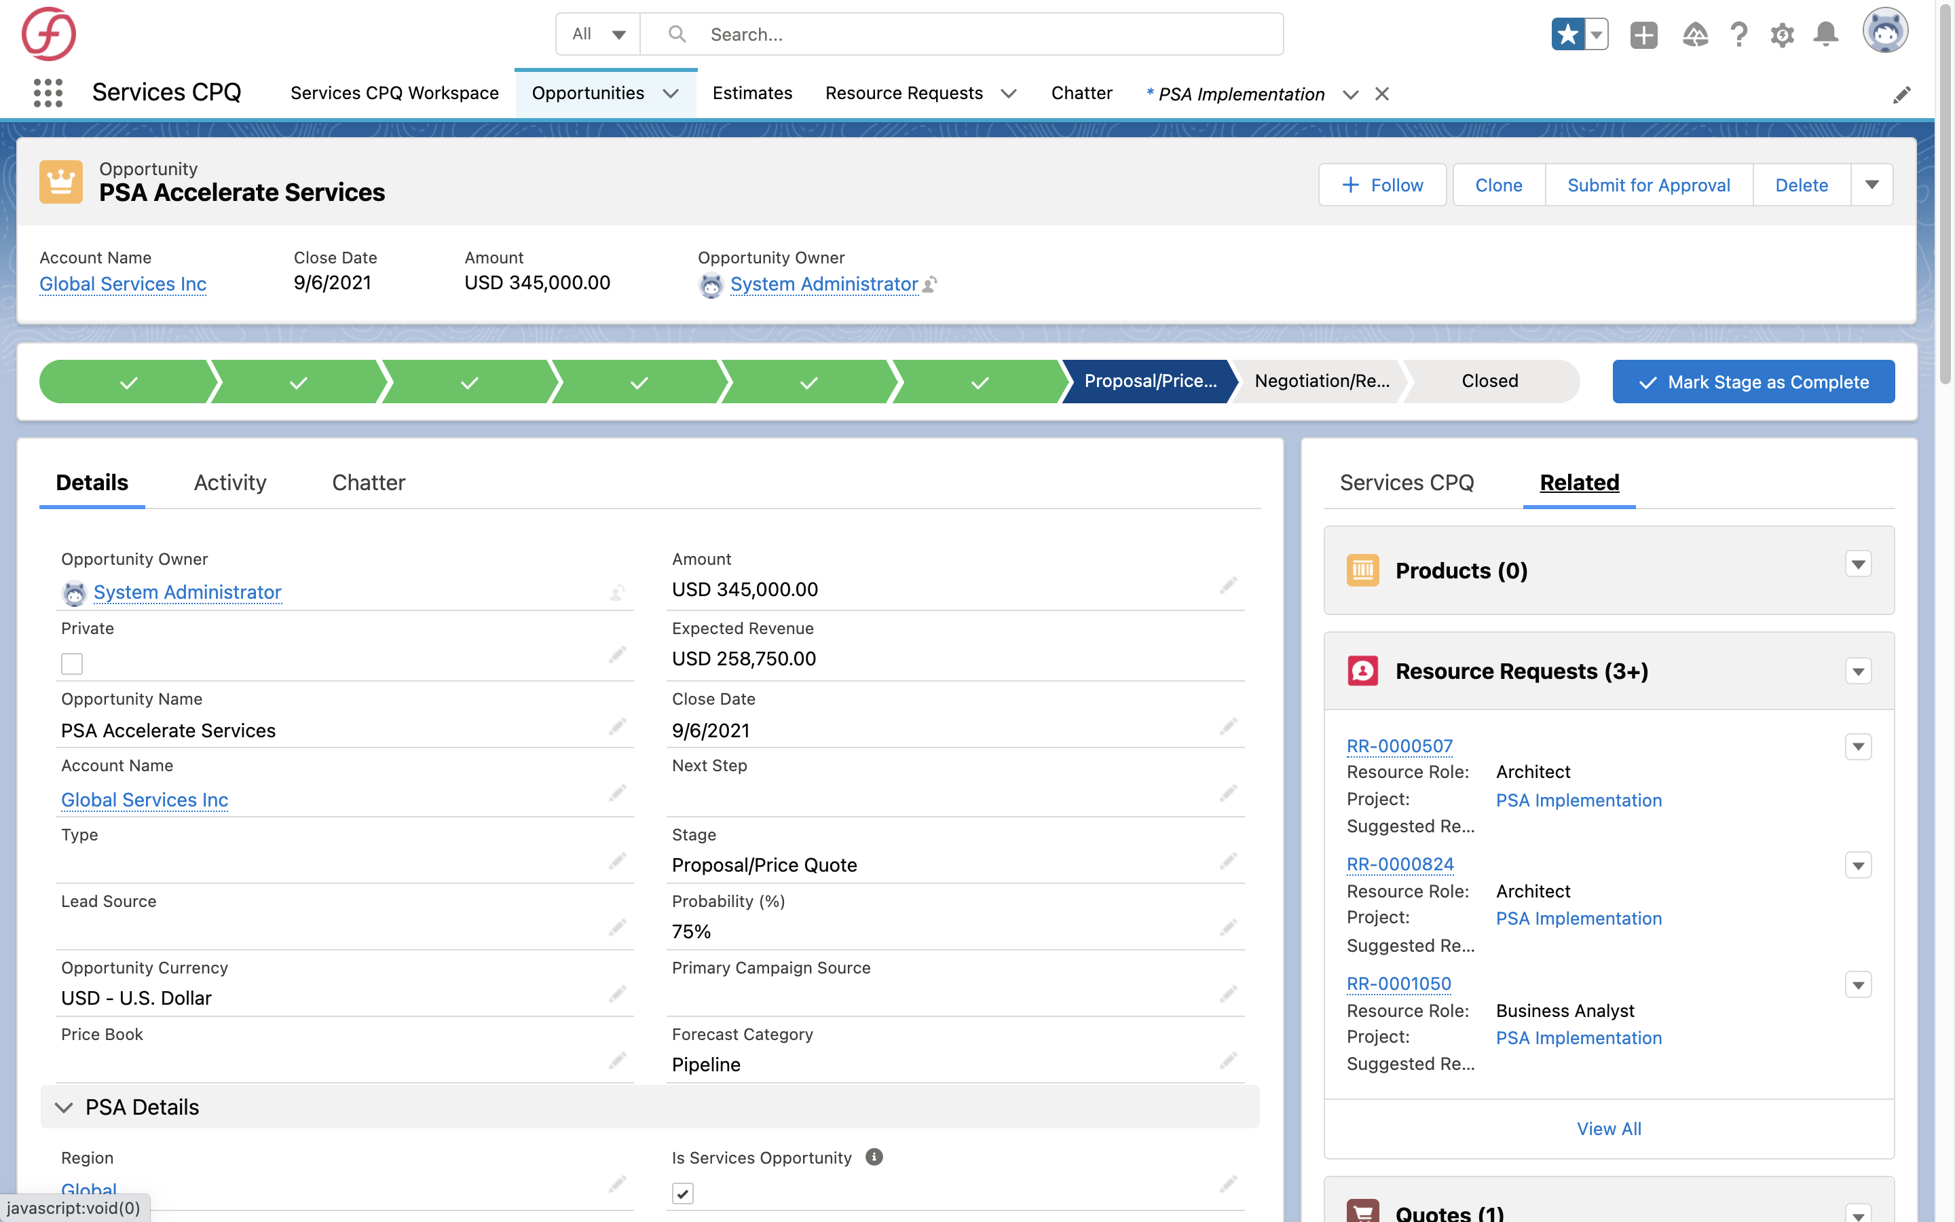The image size is (1955, 1222).
Task: Edit the Amount field pencil icon
Action: (x=1229, y=586)
